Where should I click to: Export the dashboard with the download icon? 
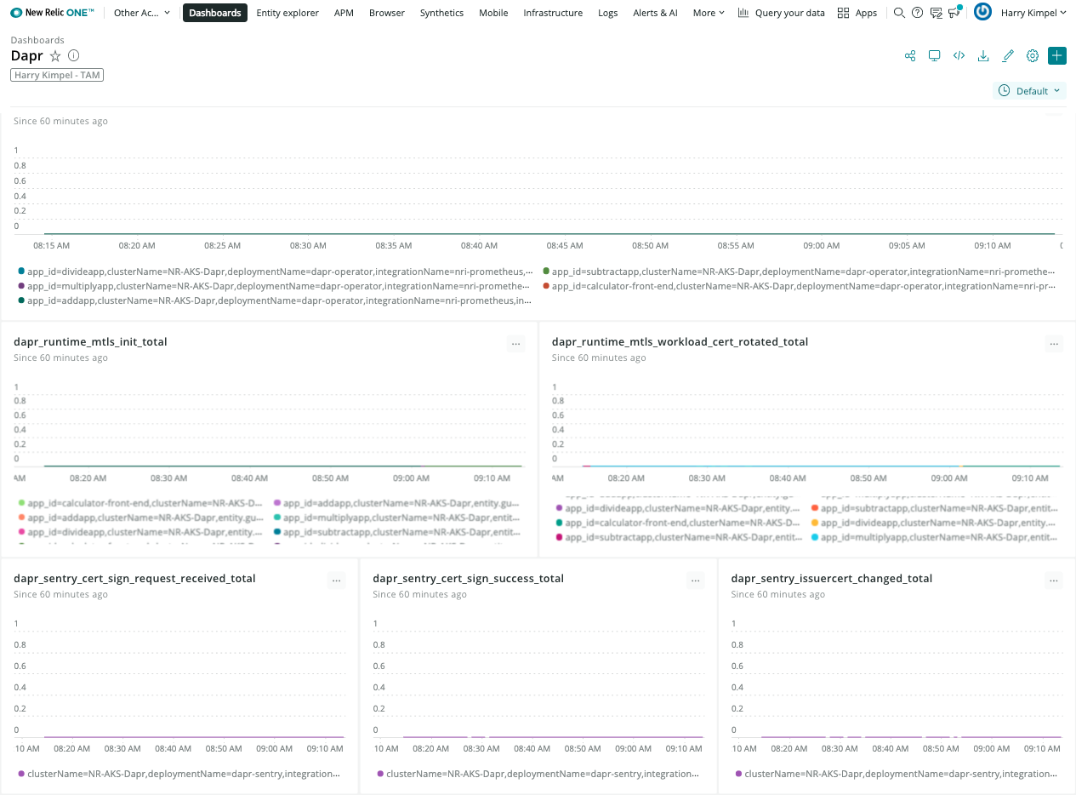(x=983, y=56)
